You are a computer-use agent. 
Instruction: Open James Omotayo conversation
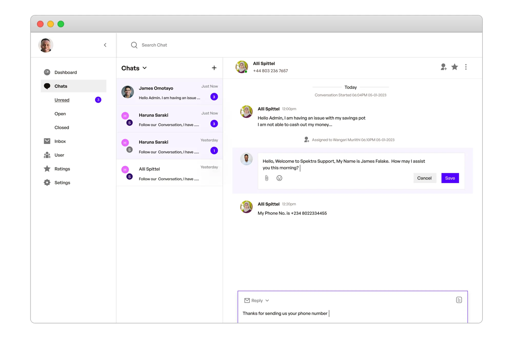[170, 92]
